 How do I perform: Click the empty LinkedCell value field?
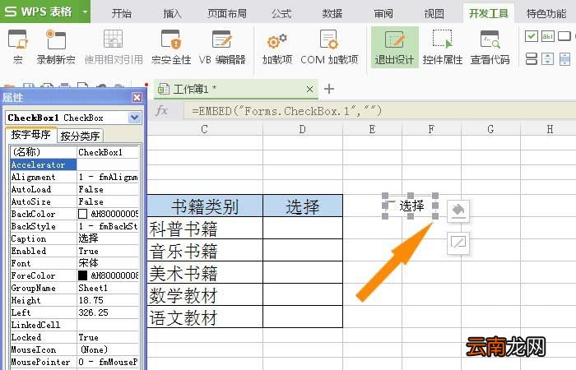[x=108, y=325]
